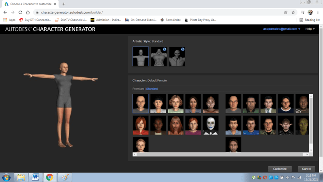Open the Buy DTH Connection bookmark
Screen dimensions: 323x182
point(35,20)
